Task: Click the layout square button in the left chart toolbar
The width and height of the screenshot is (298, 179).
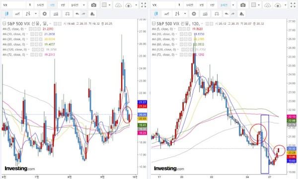Action: click(x=104, y=5)
